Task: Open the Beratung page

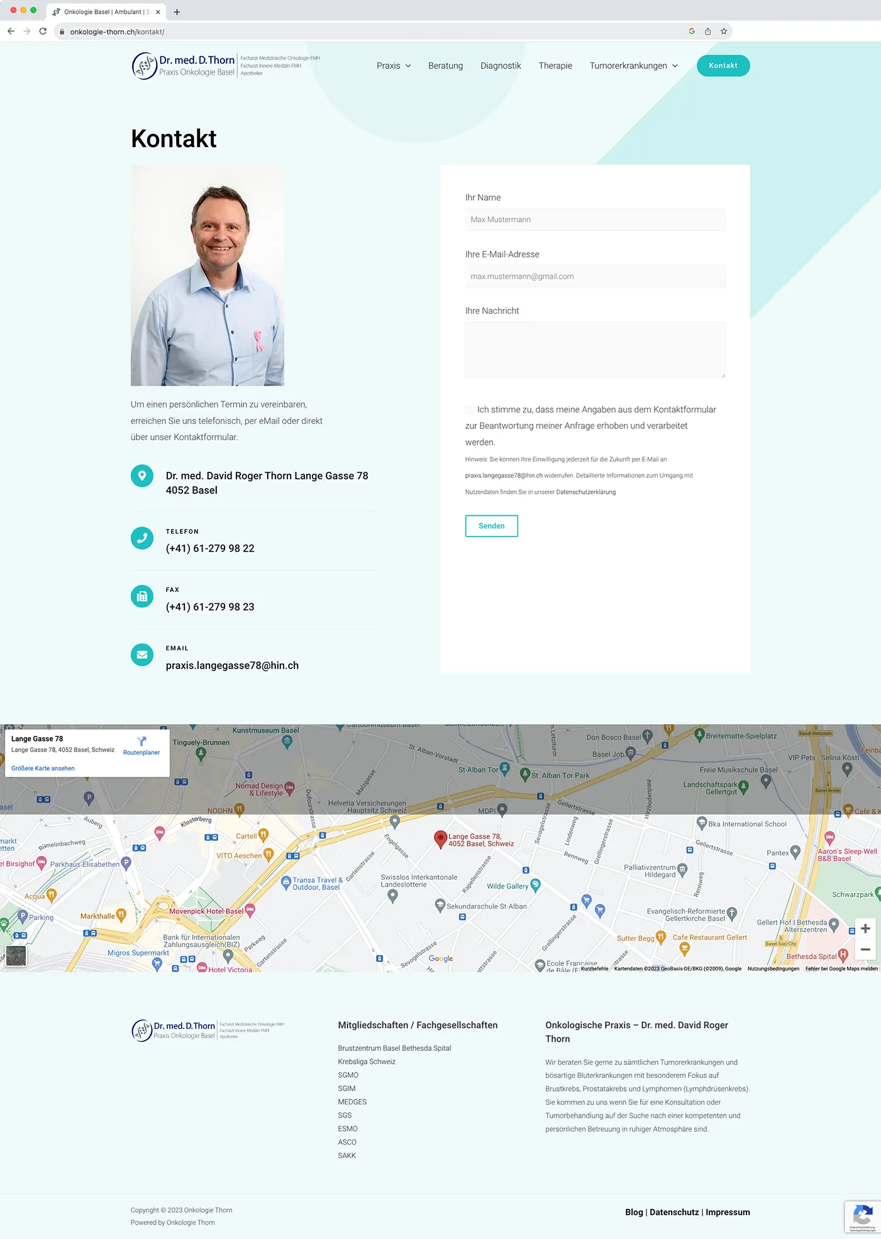Action: 445,65
